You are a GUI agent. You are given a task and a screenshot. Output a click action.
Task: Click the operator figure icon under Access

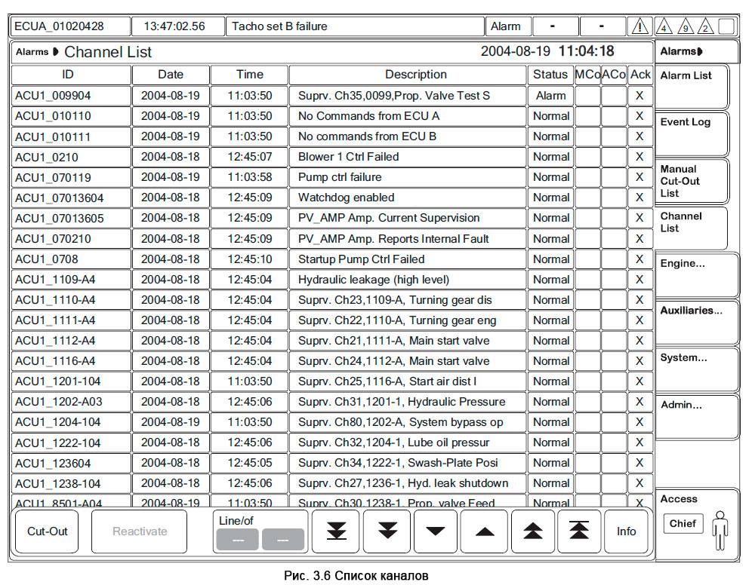[720, 531]
